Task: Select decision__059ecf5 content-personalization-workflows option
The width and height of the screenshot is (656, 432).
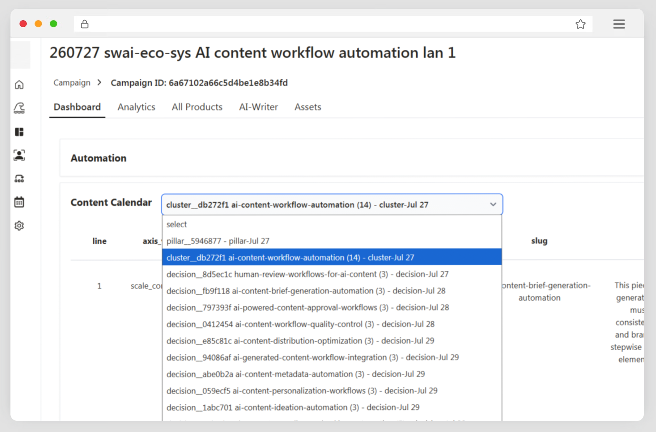Action: 332,391
